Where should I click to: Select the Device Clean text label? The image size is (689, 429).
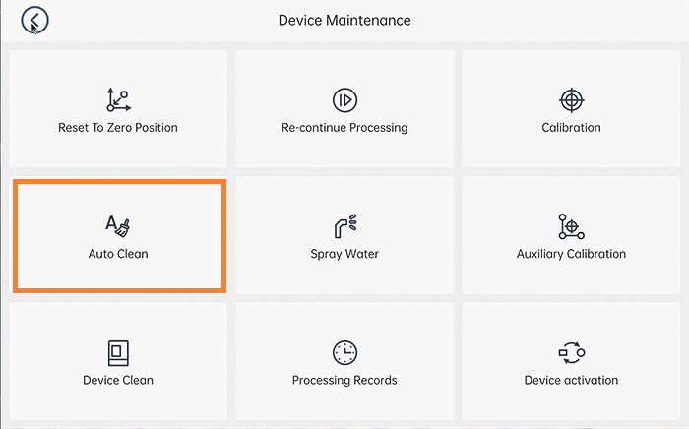[x=118, y=380]
